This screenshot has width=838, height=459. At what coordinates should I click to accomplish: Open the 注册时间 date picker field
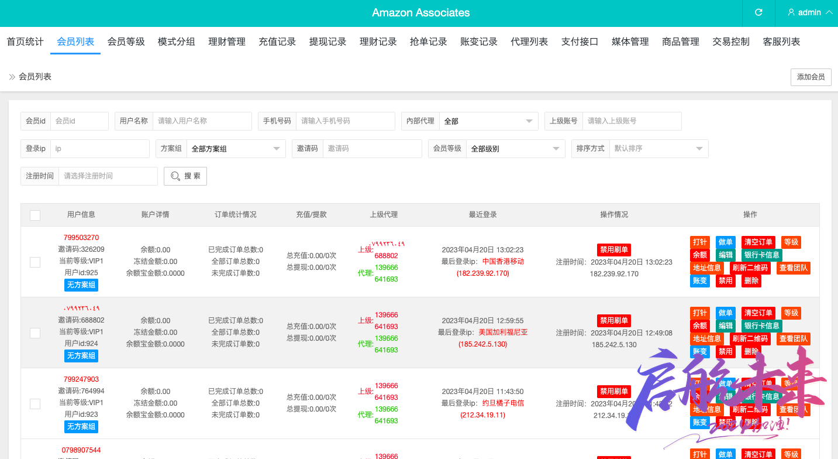pos(108,176)
